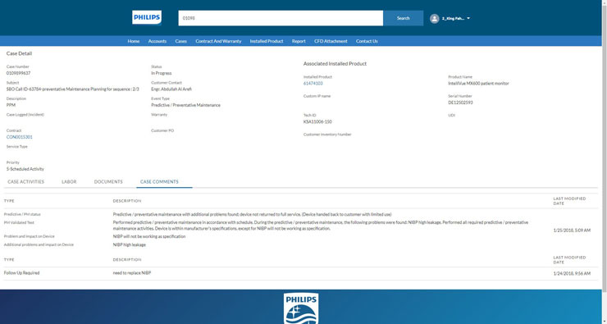
Task: Open the user account dropdown arrow
Action: [468, 18]
